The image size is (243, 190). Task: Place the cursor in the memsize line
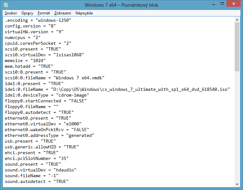26,60
